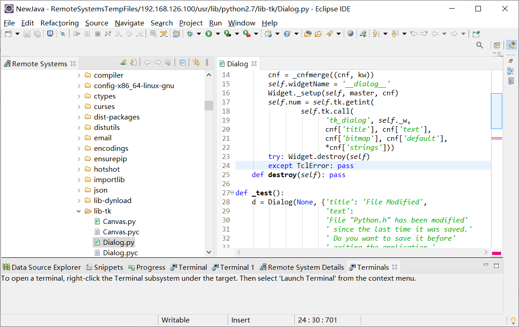519x327 pixels.
Task: Select the hotshot folder
Action: point(102,169)
